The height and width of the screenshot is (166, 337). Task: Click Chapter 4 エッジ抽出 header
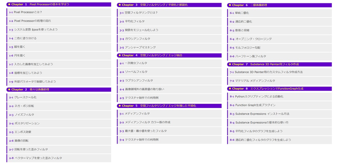coord(169,55)
